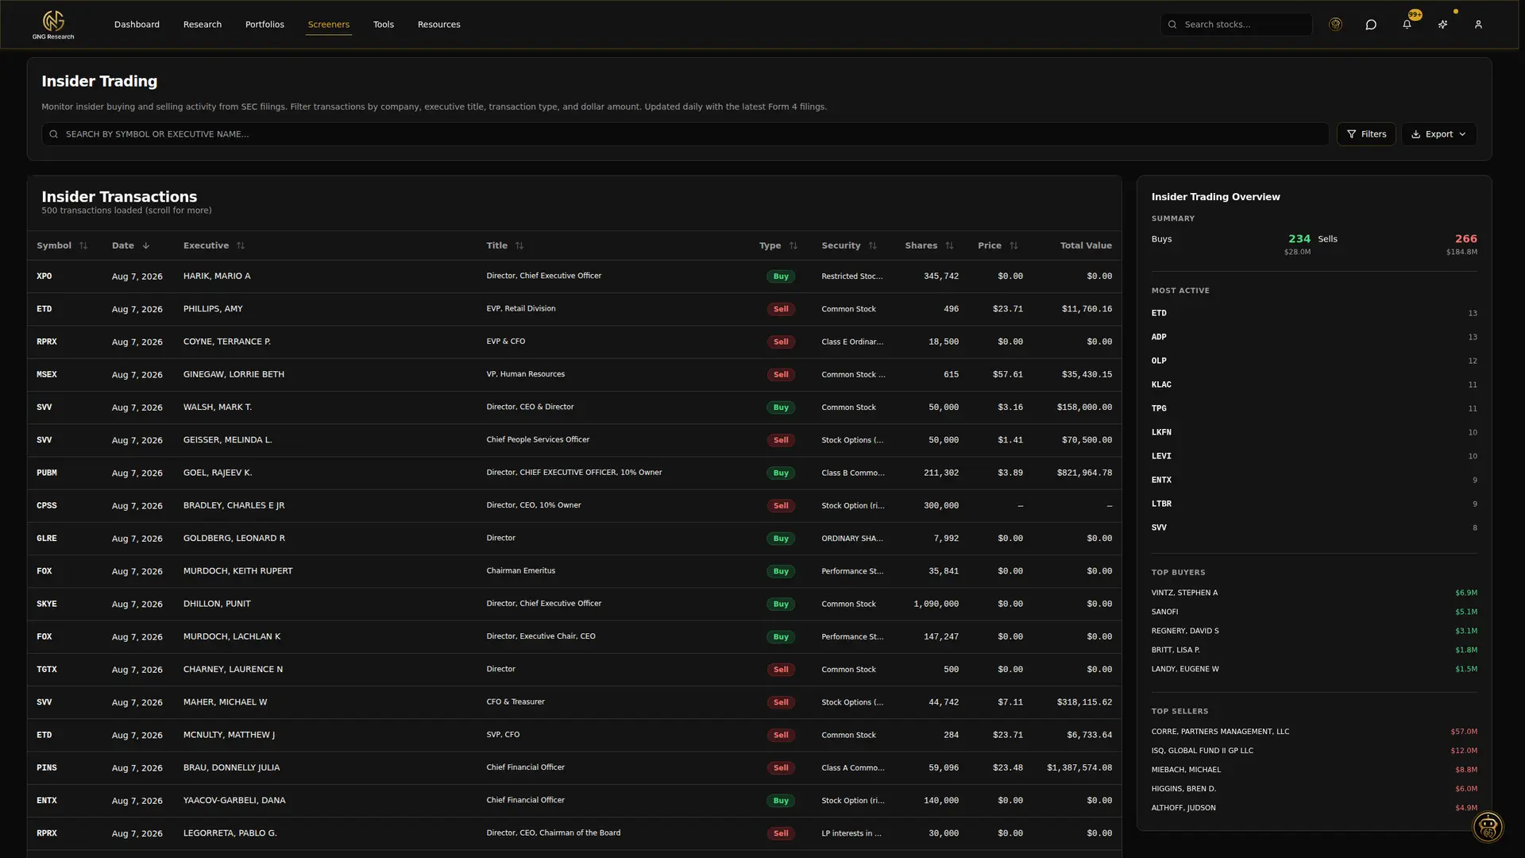Select LEVI in Most Active list
The image size is (1525, 858).
tap(1161, 457)
